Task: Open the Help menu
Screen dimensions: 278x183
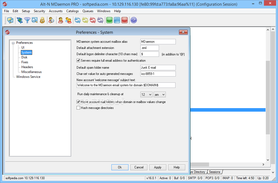Action: (117, 11)
